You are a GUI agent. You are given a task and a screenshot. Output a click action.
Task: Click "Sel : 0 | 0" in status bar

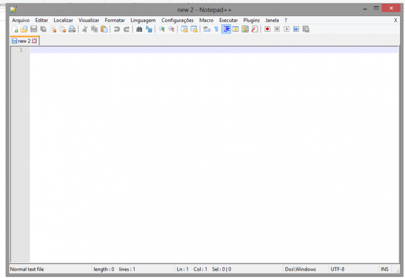pyautogui.click(x=222, y=269)
